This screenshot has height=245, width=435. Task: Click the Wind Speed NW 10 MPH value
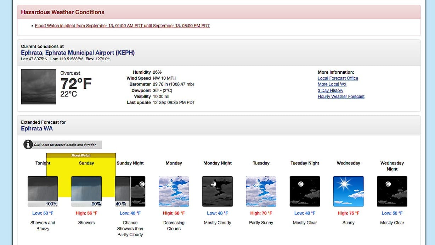pyautogui.click(x=164, y=78)
